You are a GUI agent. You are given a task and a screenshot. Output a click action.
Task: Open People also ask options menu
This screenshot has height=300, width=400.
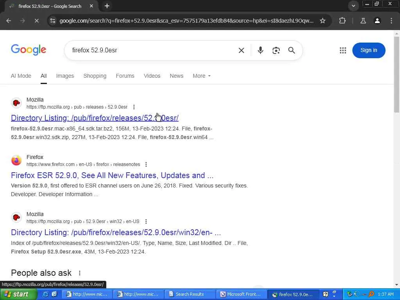click(80, 273)
